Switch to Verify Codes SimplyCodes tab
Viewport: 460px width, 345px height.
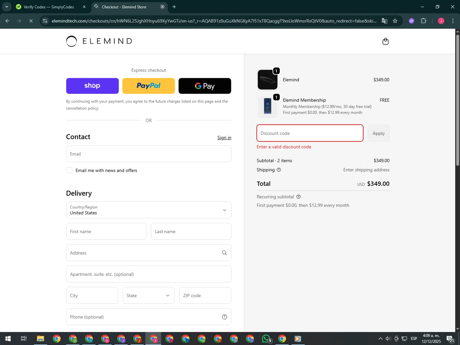(x=48, y=7)
